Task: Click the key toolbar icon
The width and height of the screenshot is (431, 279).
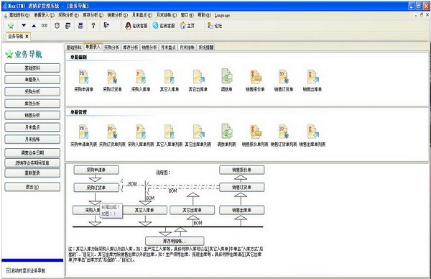Action: [x=93, y=26]
